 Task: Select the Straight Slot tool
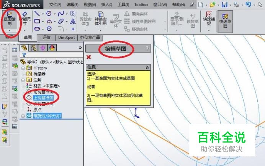point(37,29)
